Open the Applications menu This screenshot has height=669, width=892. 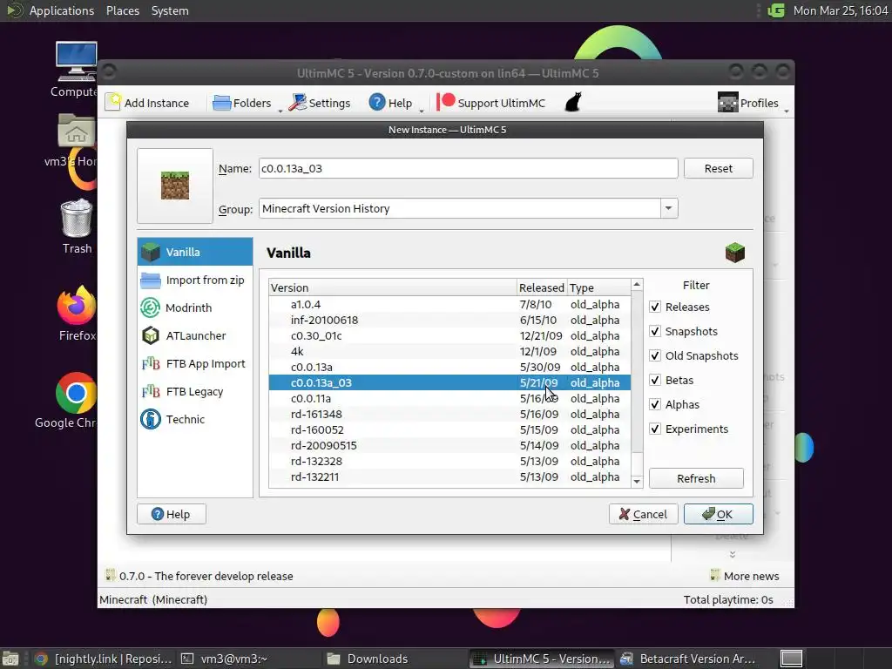point(51,10)
